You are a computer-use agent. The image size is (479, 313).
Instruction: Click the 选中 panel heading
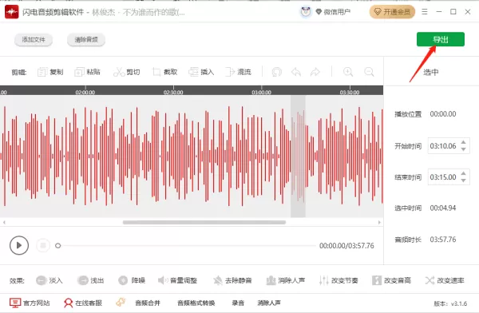click(431, 72)
